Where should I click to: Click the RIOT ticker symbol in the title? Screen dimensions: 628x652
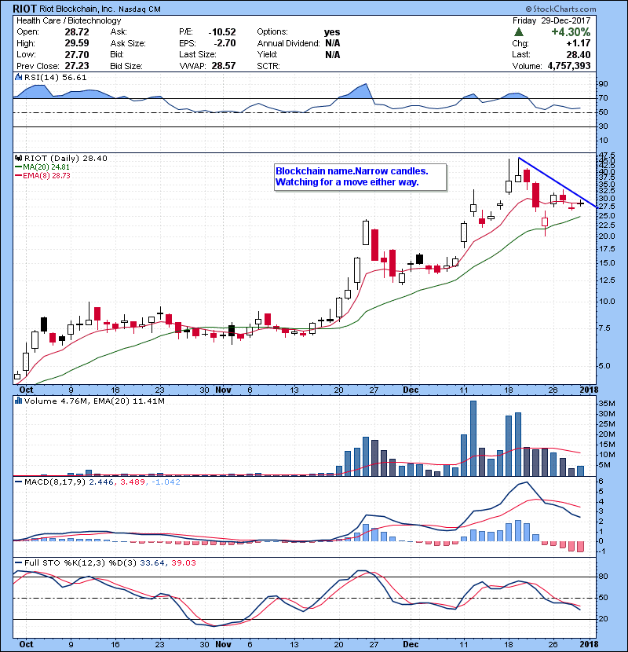(24, 9)
